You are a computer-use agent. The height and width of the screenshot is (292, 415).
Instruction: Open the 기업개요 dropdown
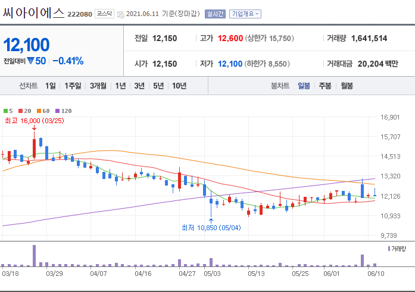245,14
